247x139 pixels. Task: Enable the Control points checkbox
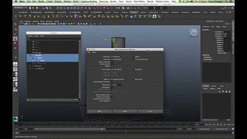click(112, 64)
